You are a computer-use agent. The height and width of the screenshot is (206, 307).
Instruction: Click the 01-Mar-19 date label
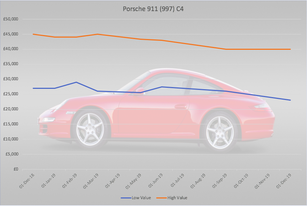(x=90, y=181)
